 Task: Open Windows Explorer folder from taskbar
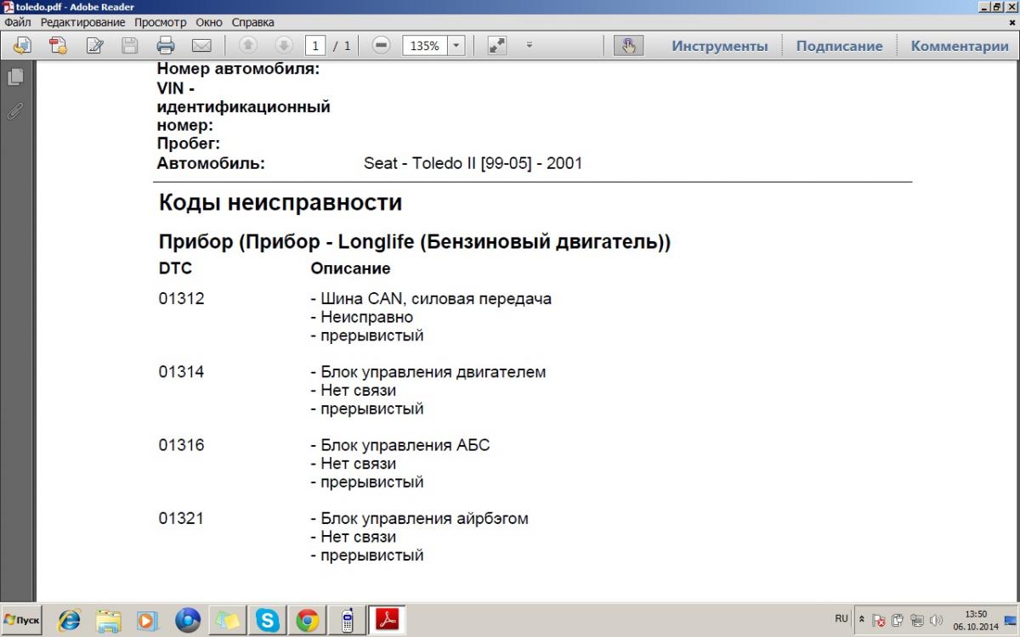tap(109, 621)
